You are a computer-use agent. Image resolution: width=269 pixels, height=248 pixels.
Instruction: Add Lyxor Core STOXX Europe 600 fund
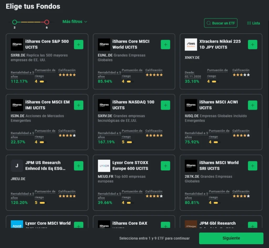pos(165,166)
